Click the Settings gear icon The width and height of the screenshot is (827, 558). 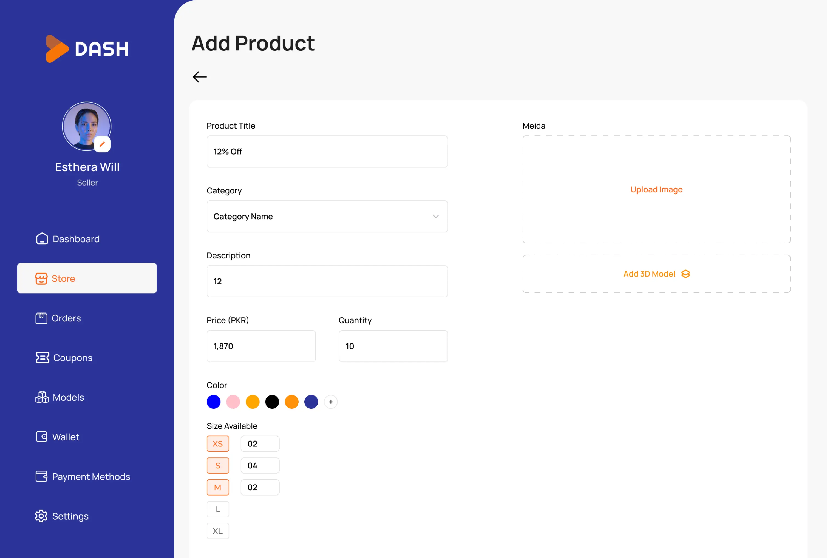[x=41, y=516]
